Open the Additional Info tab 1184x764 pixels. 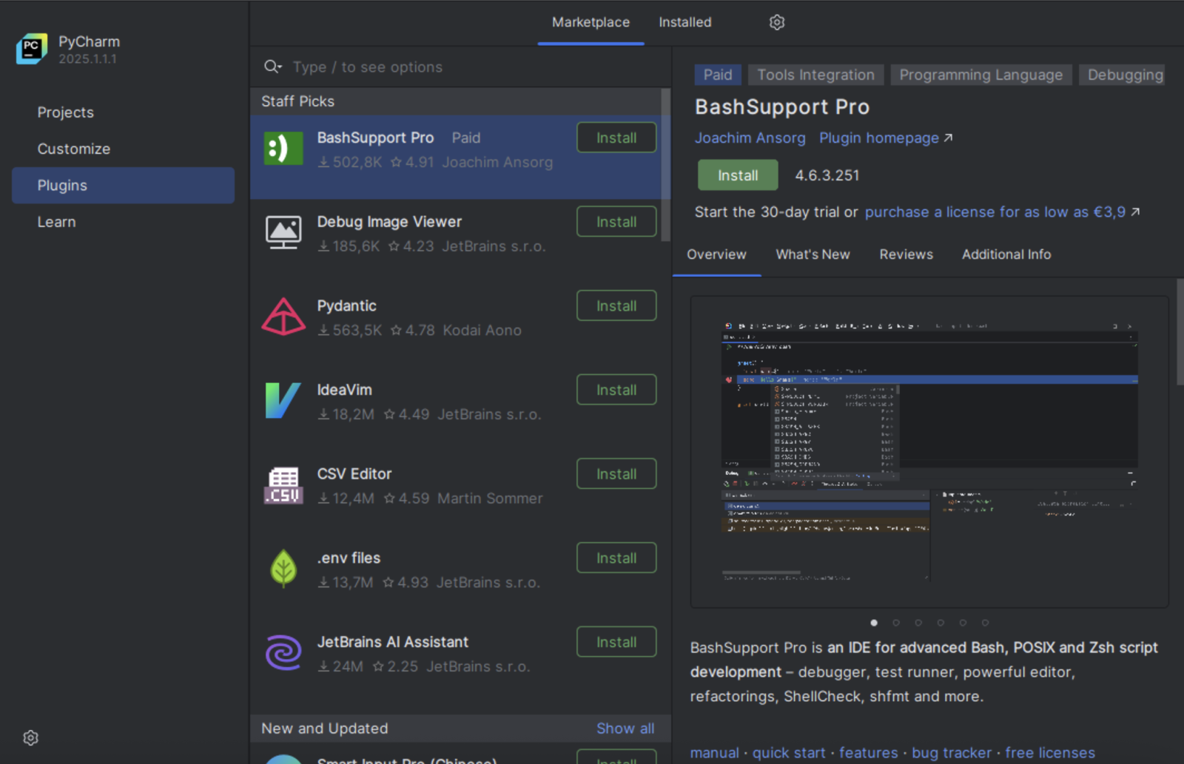1006,254
